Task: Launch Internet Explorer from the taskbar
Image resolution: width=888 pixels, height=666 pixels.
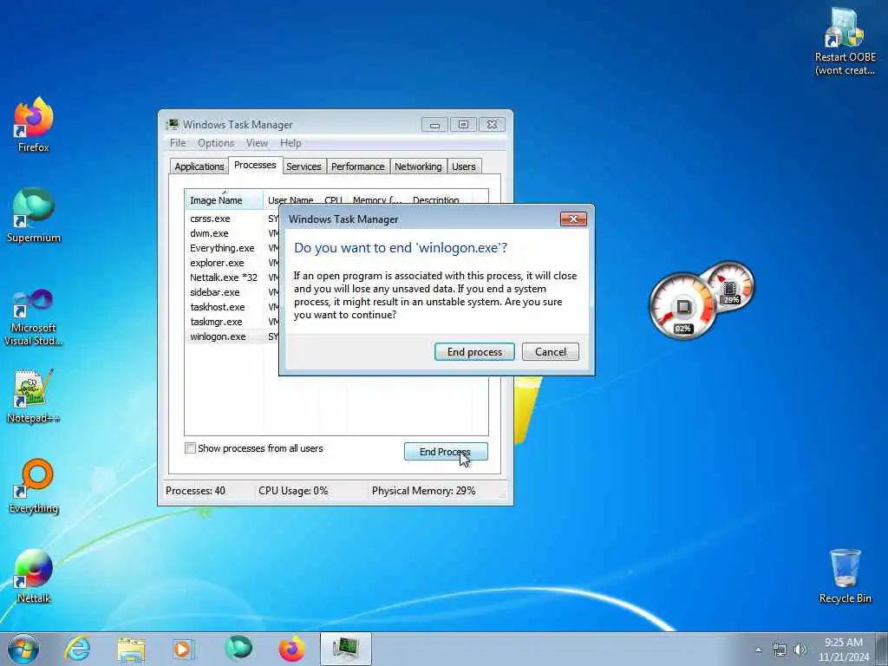Action: click(x=77, y=649)
